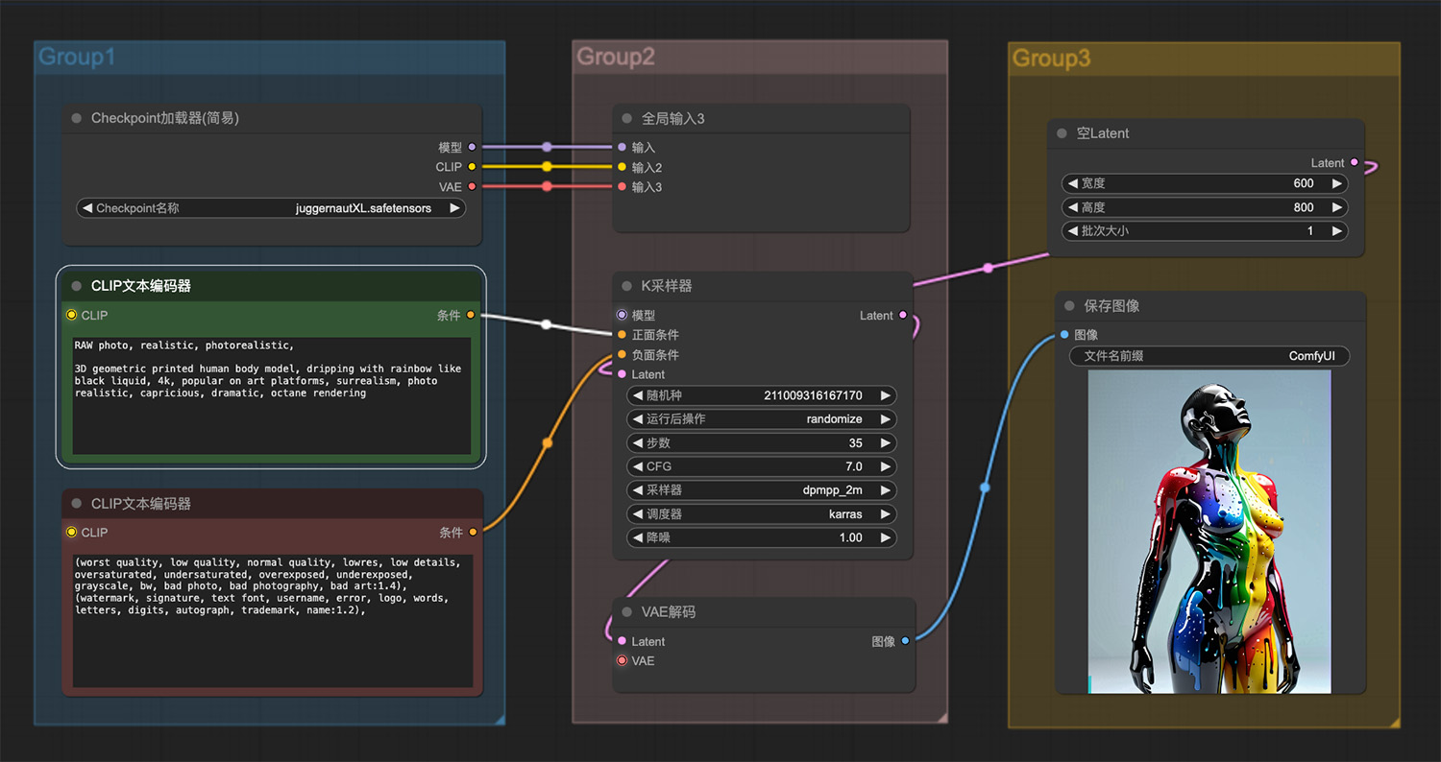This screenshot has width=1441, height=762.
Task: Decrease CFG with the left arrow
Action: pos(638,466)
